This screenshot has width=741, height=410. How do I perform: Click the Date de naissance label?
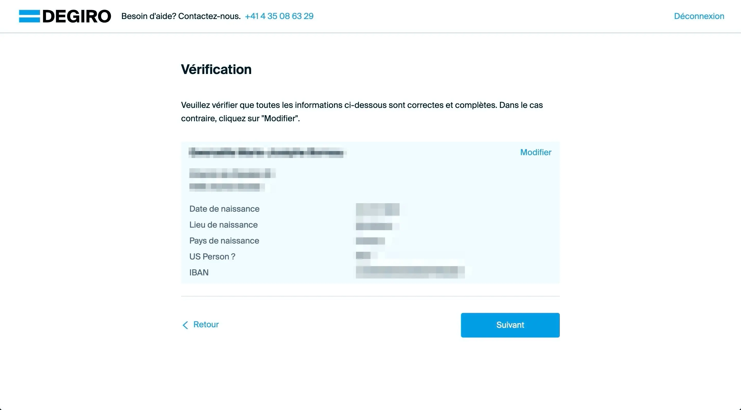tap(224, 209)
